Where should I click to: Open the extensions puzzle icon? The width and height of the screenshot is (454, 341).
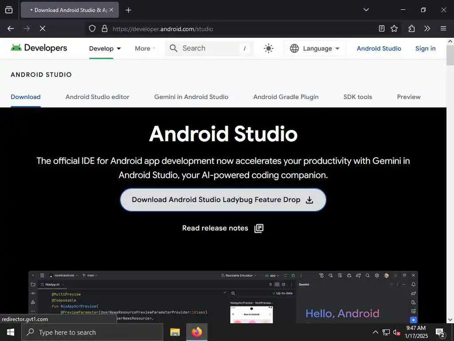click(411, 28)
